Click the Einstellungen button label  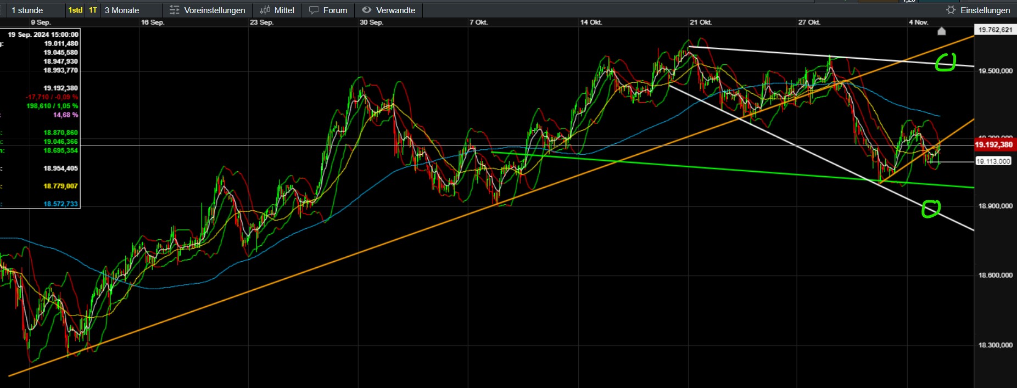pyautogui.click(x=985, y=10)
